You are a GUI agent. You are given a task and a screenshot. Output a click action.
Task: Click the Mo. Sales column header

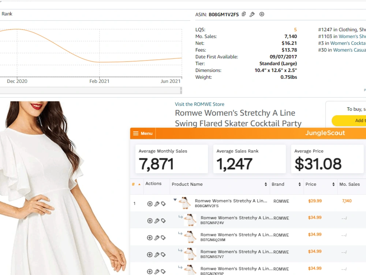pos(350,184)
